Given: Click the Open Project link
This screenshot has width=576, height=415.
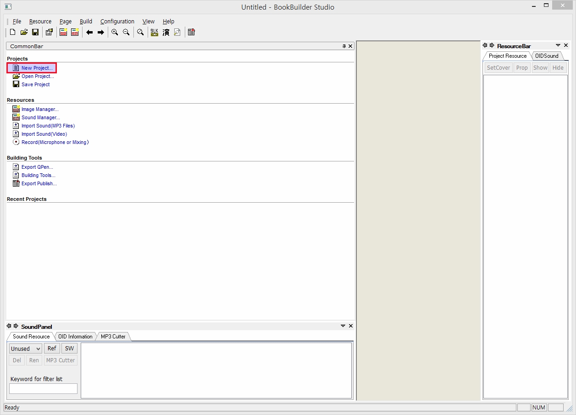Looking at the screenshot, I should click(x=38, y=76).
